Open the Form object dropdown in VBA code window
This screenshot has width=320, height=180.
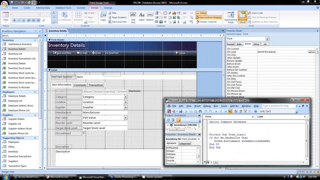(x=253, y=117)
